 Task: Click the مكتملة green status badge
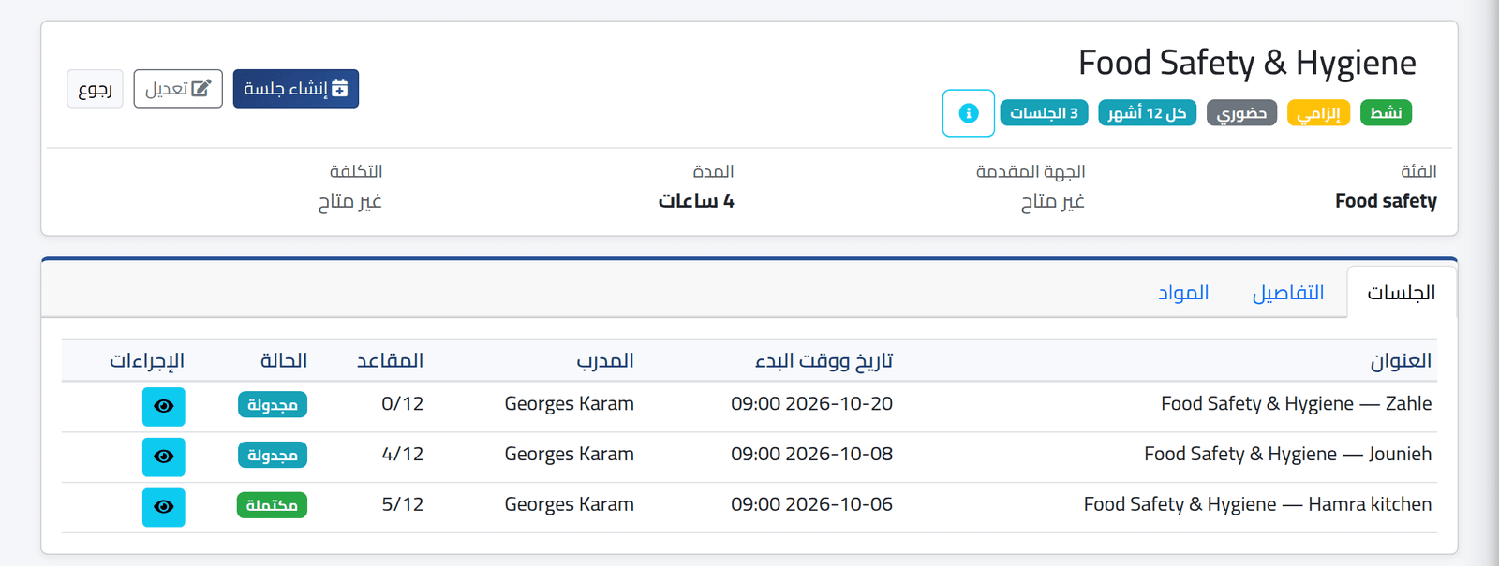coord(272,506)
